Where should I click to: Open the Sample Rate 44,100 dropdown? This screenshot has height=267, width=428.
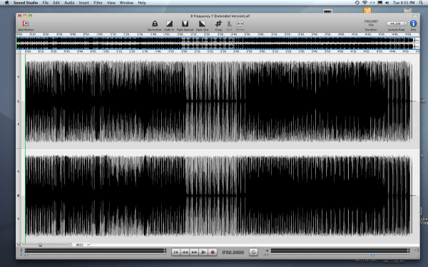click(x=397, y=23)
